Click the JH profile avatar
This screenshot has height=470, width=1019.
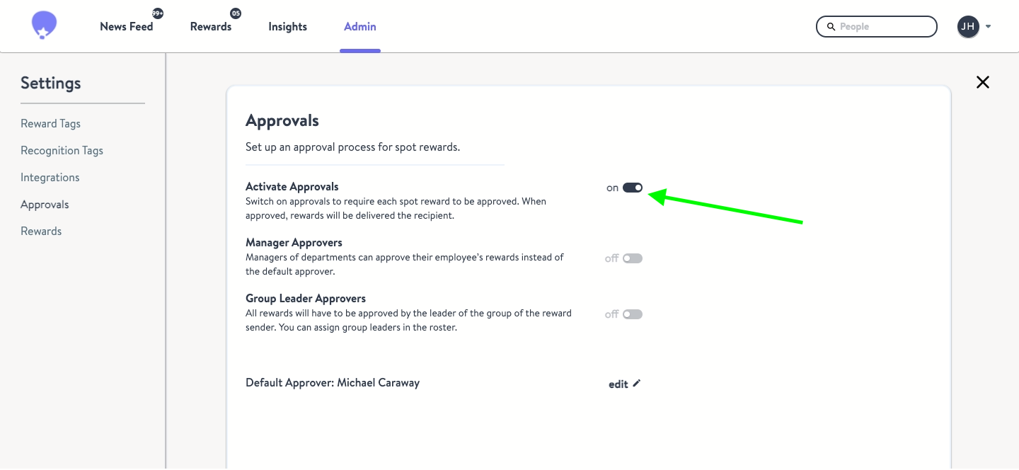point(968,27)
